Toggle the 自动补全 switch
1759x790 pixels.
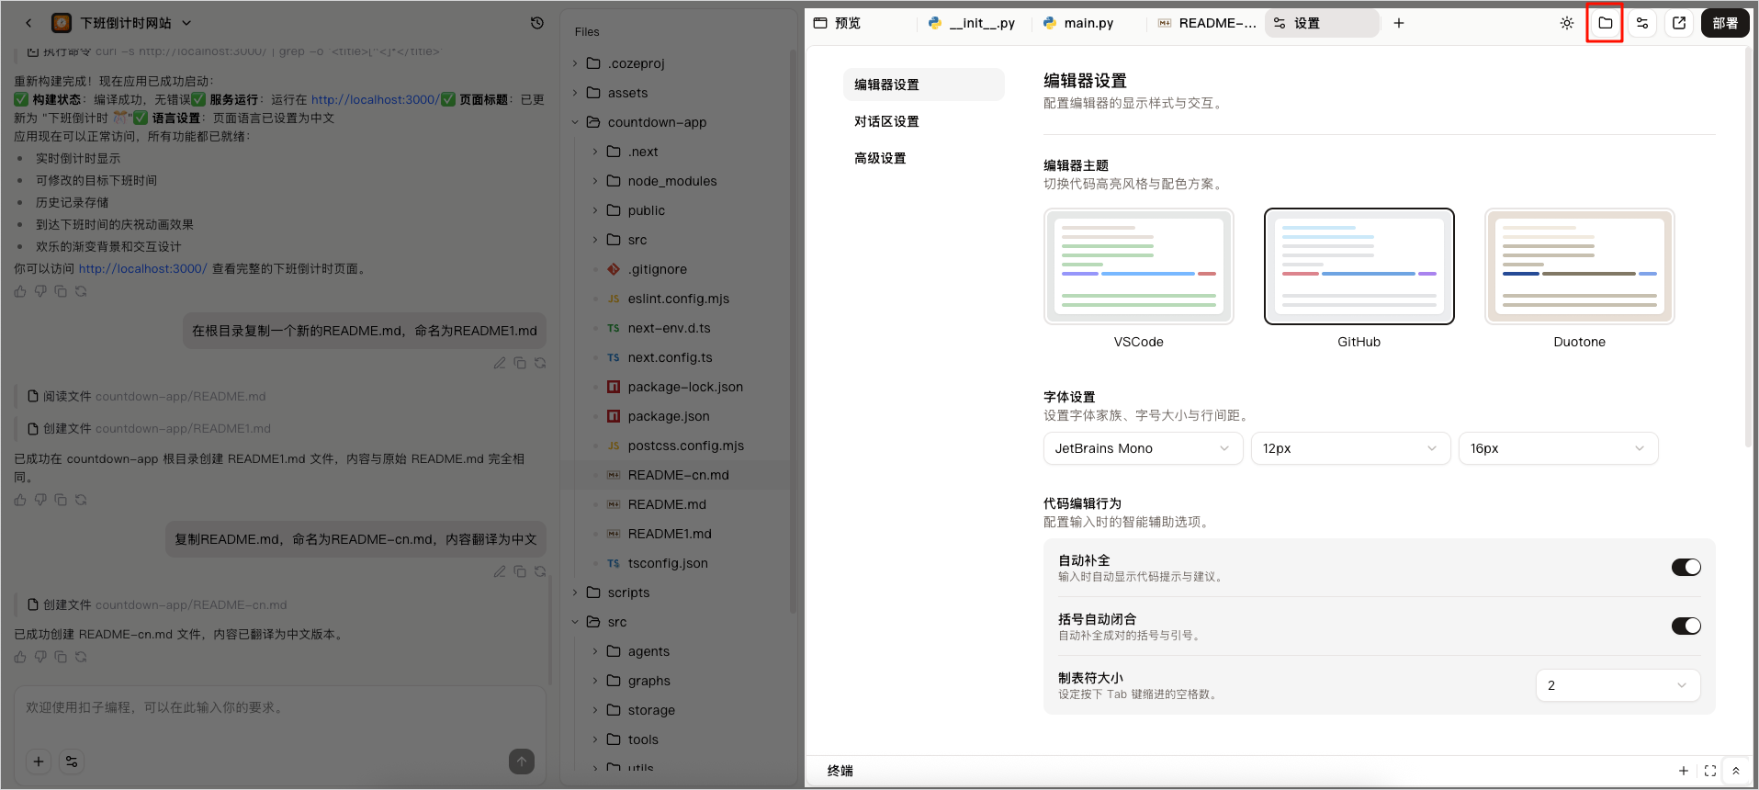1686,567
